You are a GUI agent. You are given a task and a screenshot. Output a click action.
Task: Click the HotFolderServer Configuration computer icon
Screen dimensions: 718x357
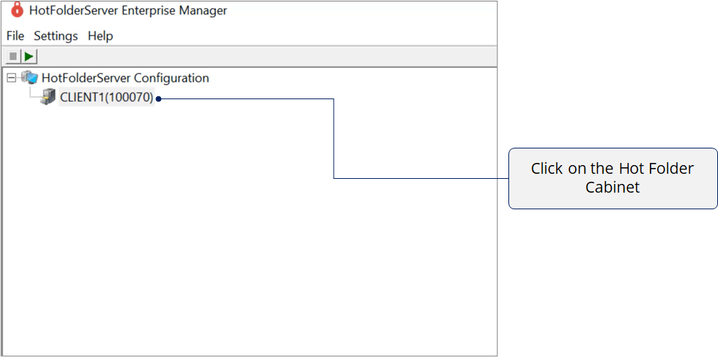coord(29,77)
